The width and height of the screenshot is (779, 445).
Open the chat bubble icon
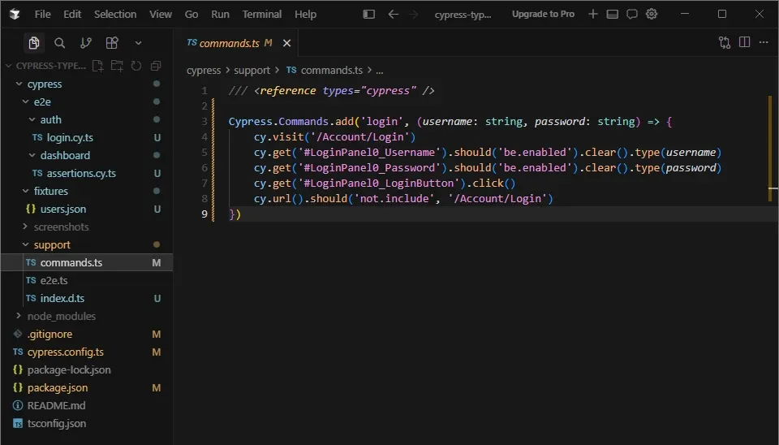click(632, 14)
